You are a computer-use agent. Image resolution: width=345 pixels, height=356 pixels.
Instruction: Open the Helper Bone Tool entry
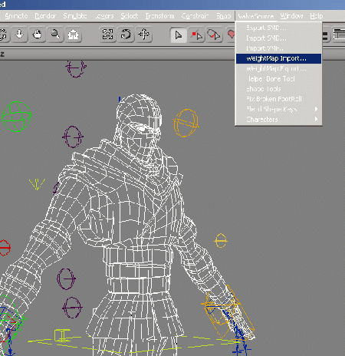click(278, 79)
